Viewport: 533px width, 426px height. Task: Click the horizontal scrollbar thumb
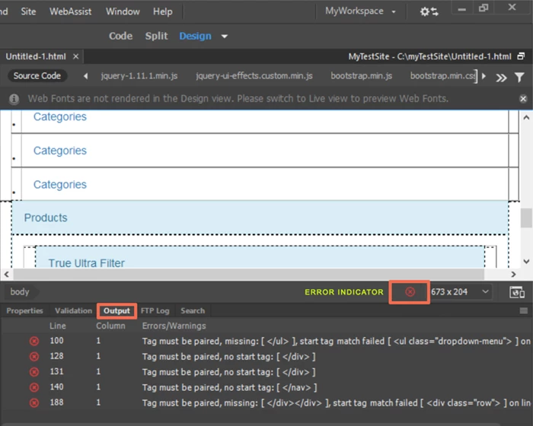(x=249, y=274)
